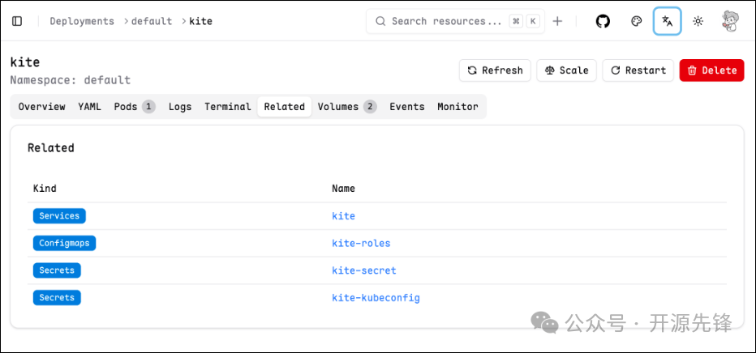Delete the kite deployment
The width and height of the screenshot is (756, 353).
pos(711,70)
